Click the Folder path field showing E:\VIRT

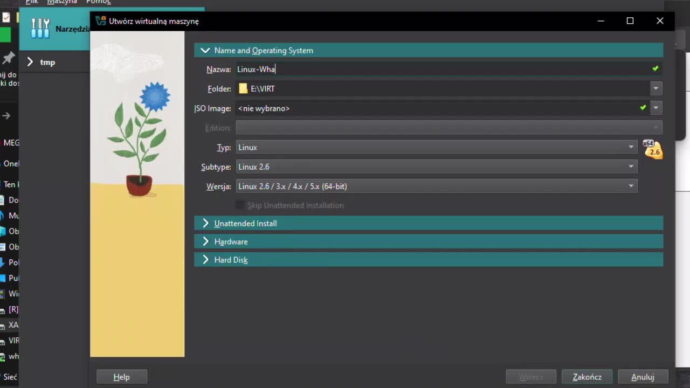[x=443, y=88]
